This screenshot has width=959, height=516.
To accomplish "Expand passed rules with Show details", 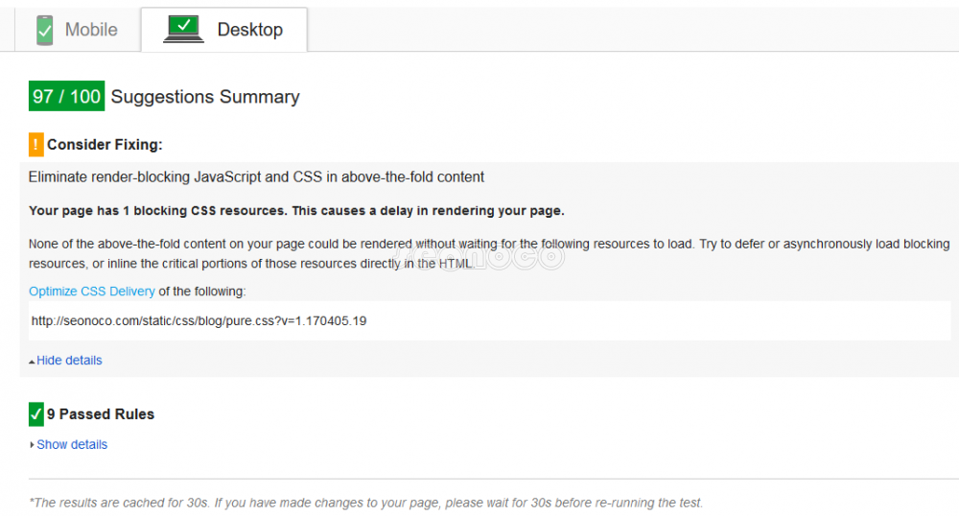I will pyautogui.click(x=72, y=445).
